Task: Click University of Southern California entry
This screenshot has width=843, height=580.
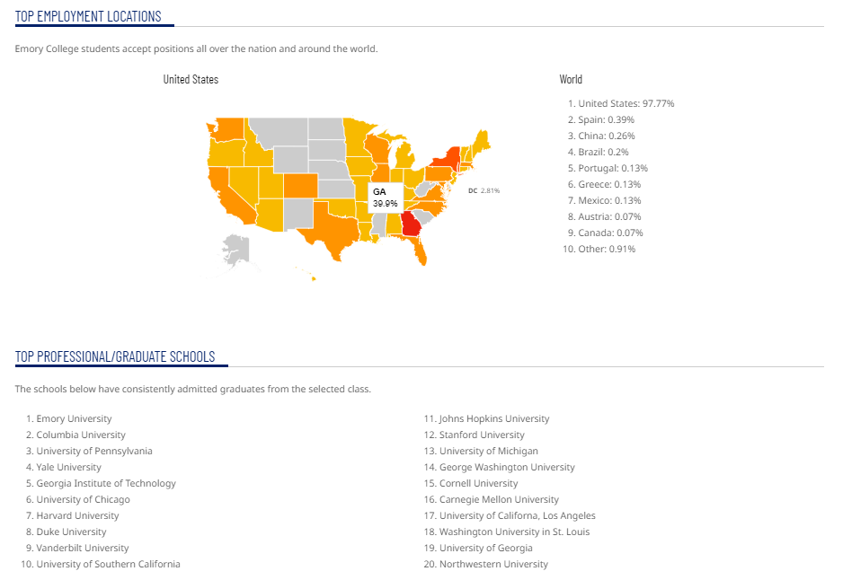Action: (x=108, y=564)
